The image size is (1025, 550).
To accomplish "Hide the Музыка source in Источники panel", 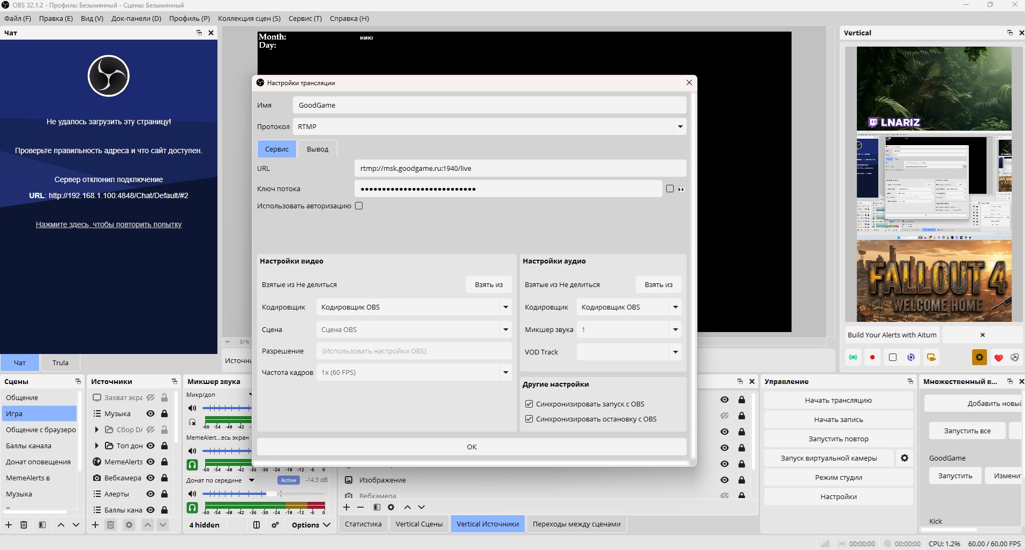I will click(150, 413).
